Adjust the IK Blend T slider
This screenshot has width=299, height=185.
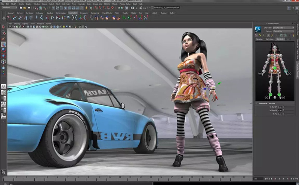click(x=289, y=107)
